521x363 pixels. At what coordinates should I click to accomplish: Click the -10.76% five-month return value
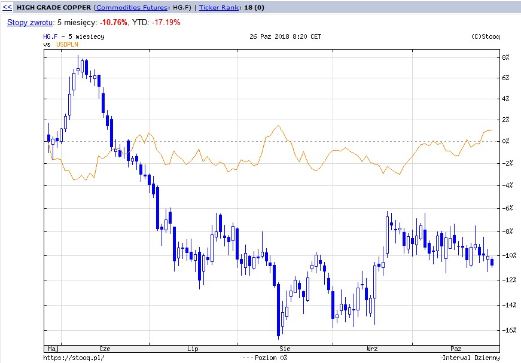pos(114,23)
